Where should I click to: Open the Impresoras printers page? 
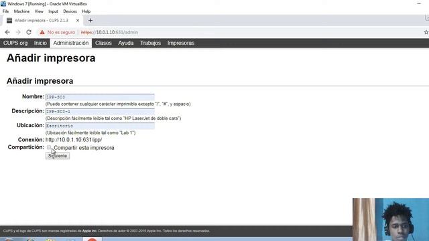point(181,43)
